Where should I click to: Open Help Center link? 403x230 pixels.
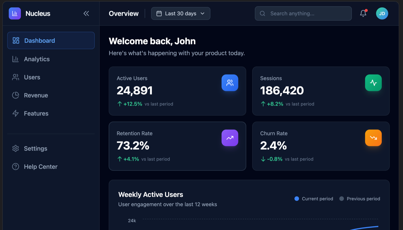(51, 167)
